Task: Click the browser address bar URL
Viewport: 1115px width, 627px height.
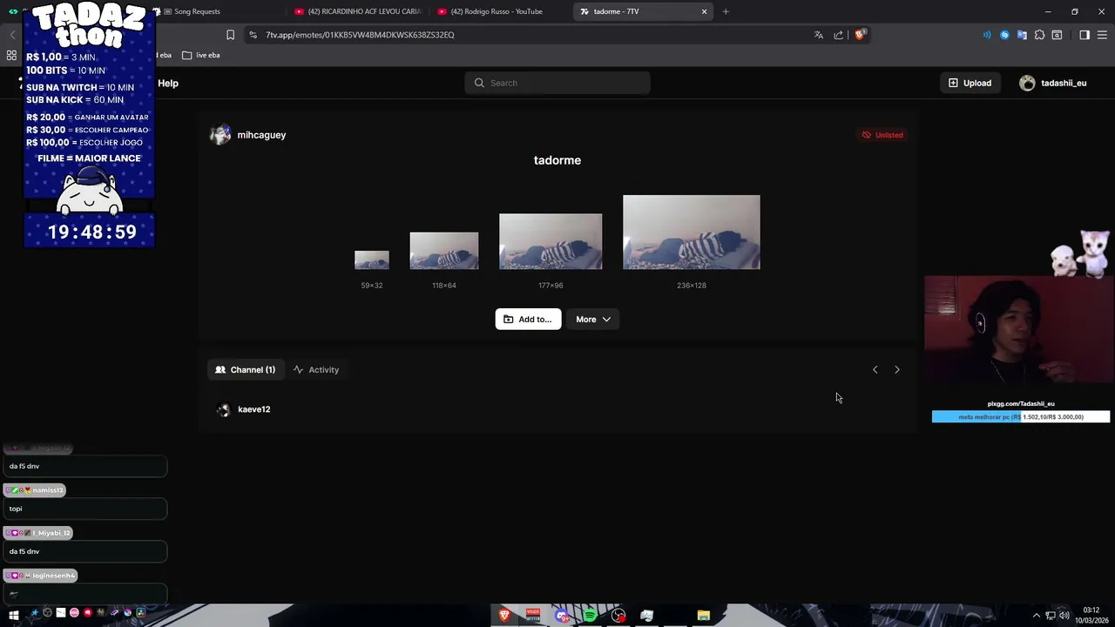Action: click(x=360, y=35)
